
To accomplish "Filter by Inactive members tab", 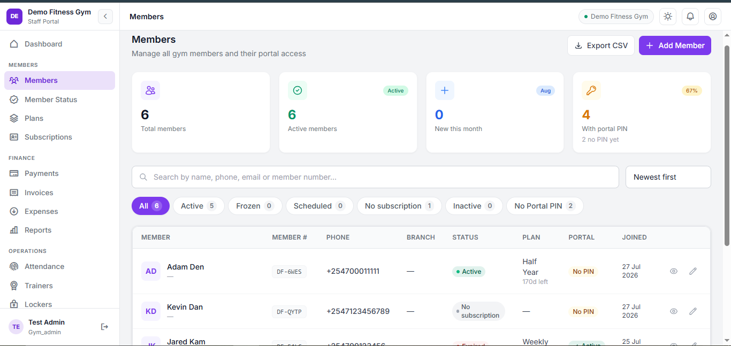I will pyautogui.click(x=474, y=206).
